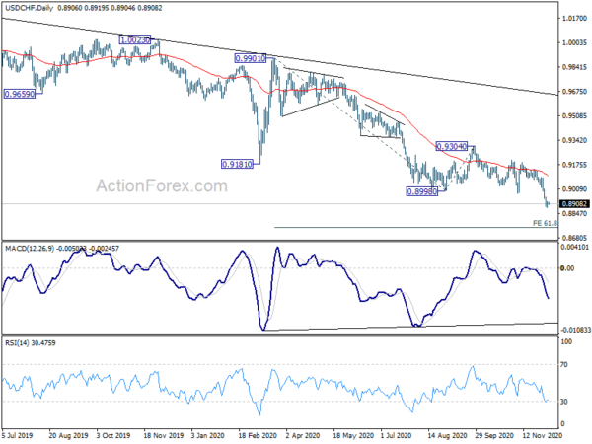Click the 0.96590 price label
Screen dimensions: 592x444
(20, 94)
